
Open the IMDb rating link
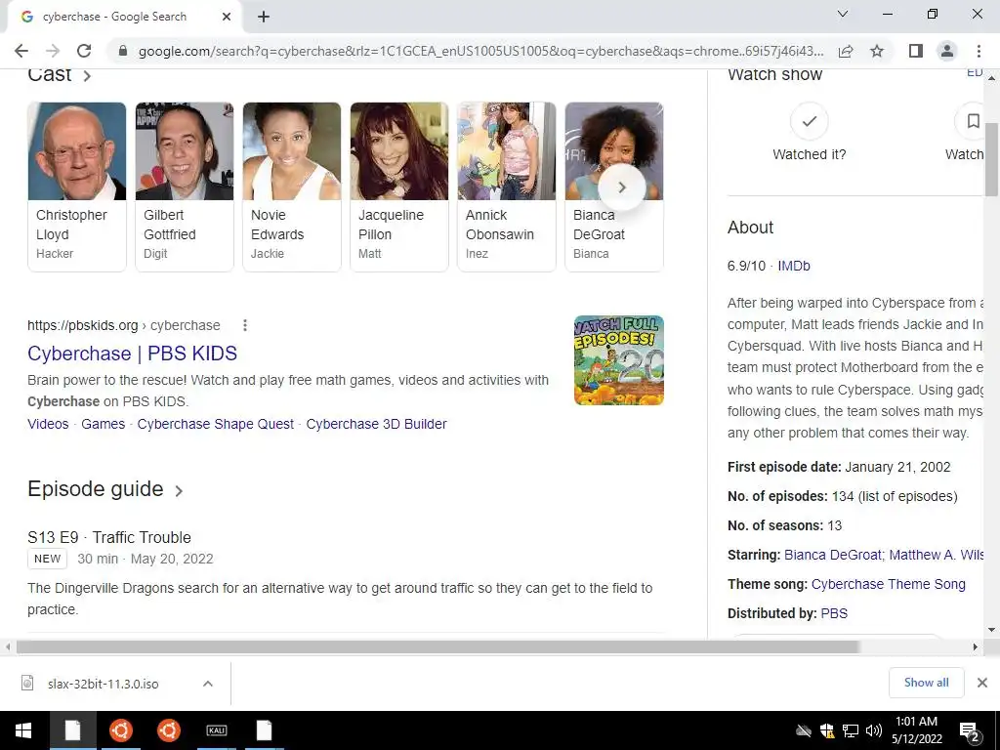[794, 266]
